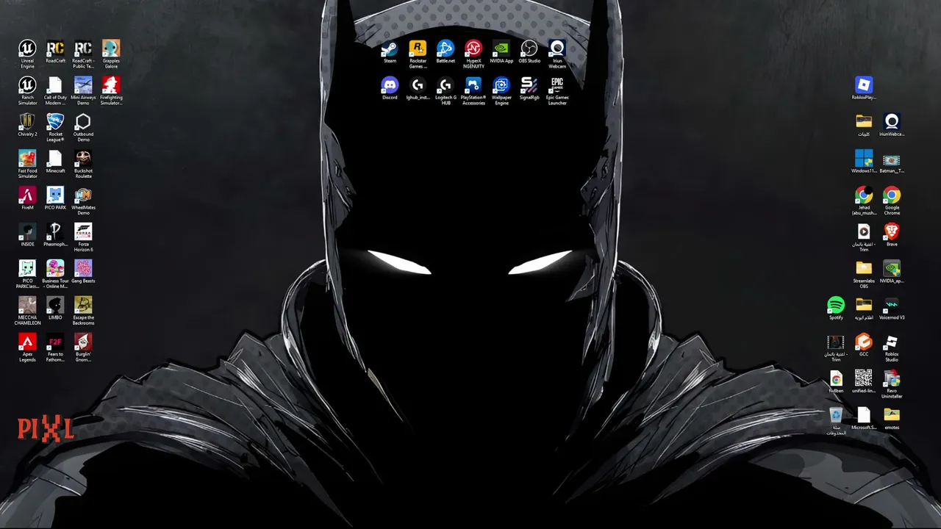Launch the Fast Food Simulator shortcut

click(27, 164)
